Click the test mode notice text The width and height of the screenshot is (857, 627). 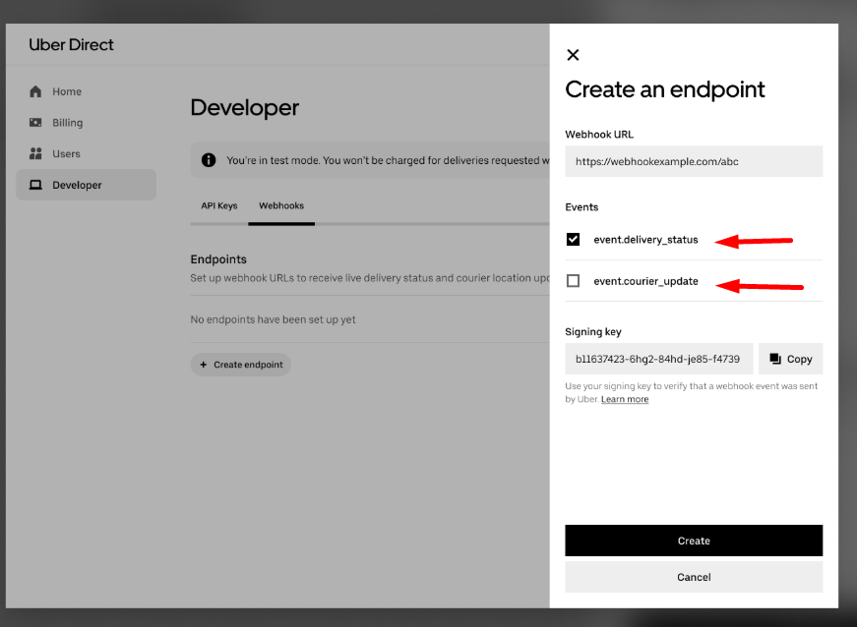(388, 160)
